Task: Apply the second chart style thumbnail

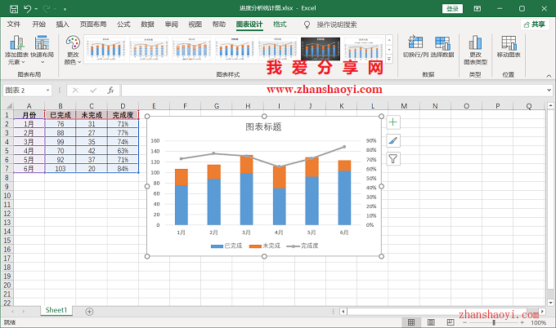Action: (x=149, y=48)
